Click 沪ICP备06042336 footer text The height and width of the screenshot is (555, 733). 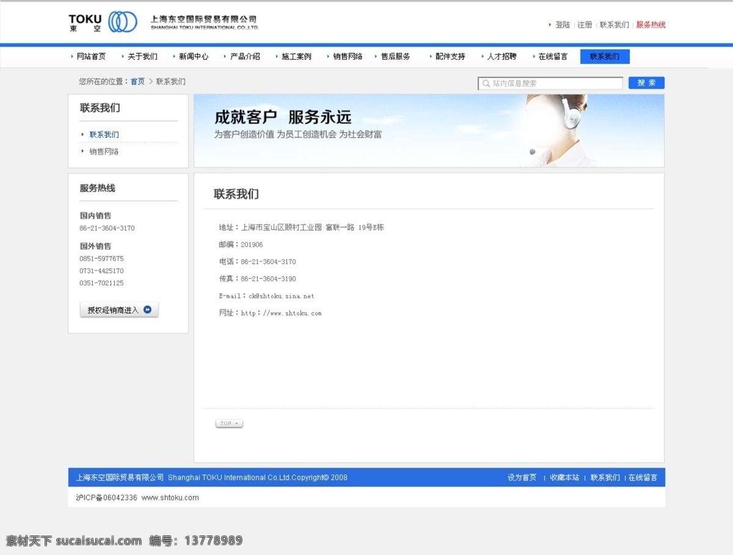[x=106, y=498]
